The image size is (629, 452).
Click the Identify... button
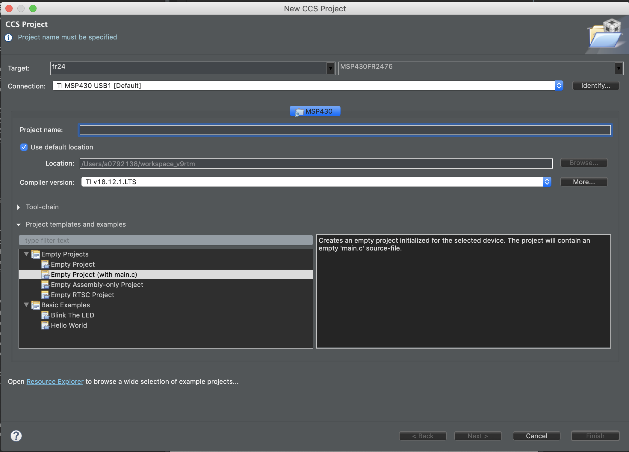596,85
